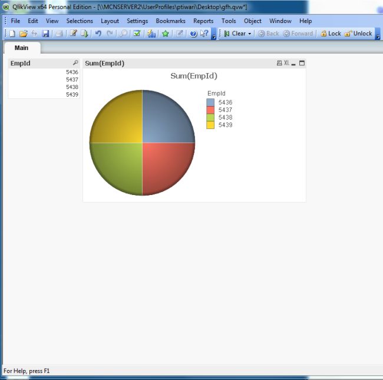Click the yellow pie slice
Image resolution: width=383 pixels, height=380 pixels.
(120, 120)
